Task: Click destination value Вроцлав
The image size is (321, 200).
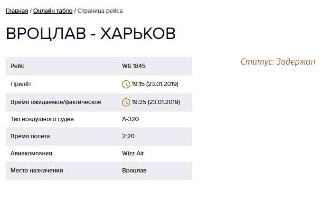Action: tap(134, 170)
